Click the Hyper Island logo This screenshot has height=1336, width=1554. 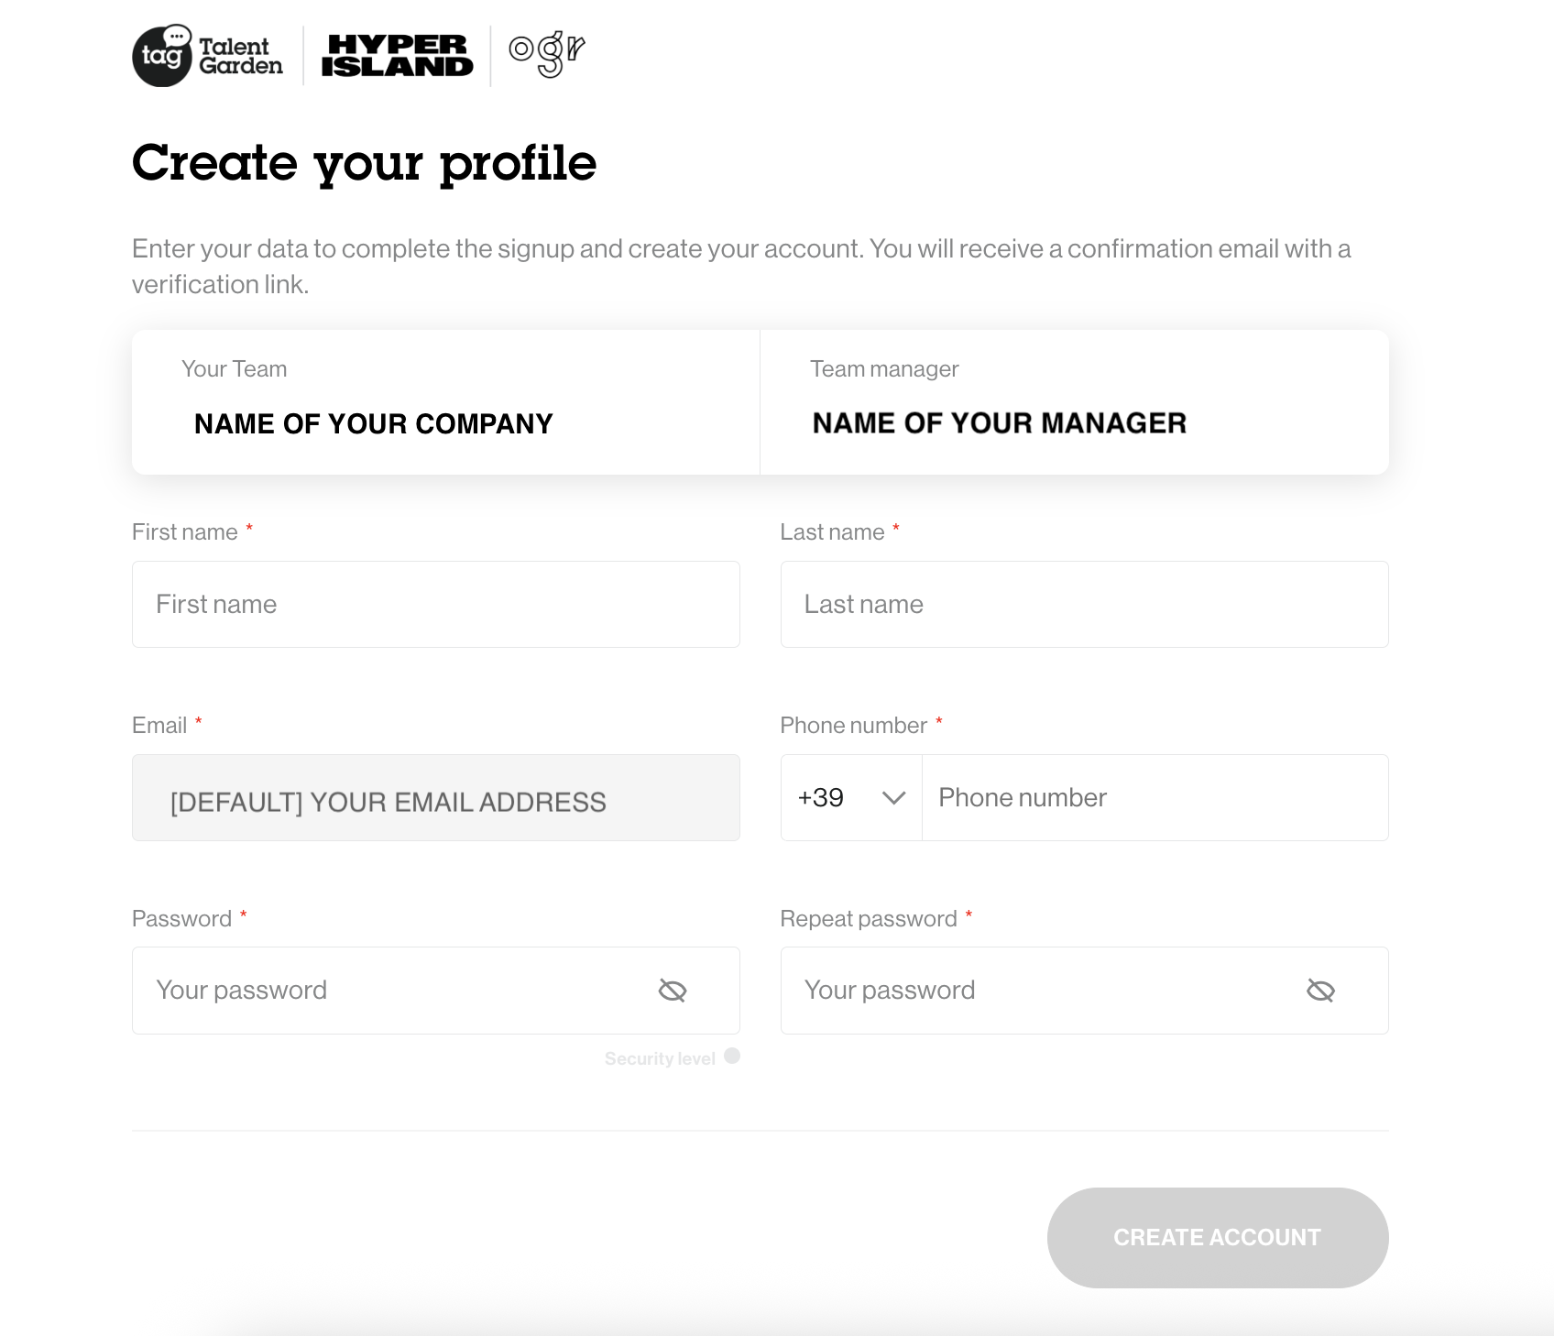(397, 56)
